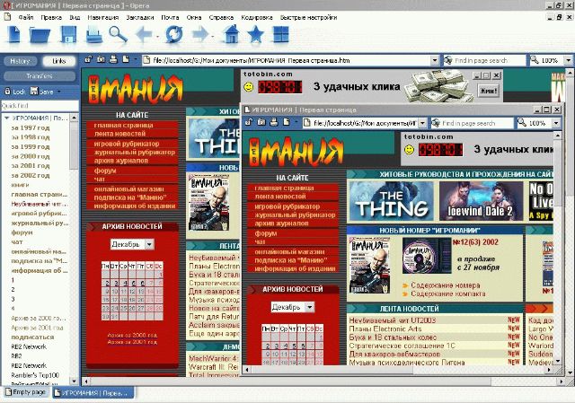Click the Links panel vertical scrollbar
The image size is (575, 403).
coord(74,250)
